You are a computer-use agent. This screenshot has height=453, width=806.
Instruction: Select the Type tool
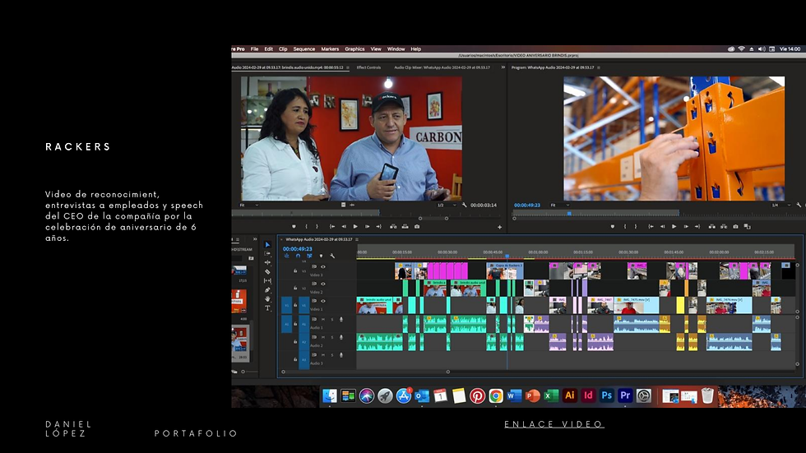point(267,308)
